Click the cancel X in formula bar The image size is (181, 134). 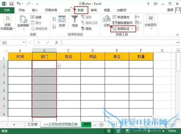[x=39, y=42]
